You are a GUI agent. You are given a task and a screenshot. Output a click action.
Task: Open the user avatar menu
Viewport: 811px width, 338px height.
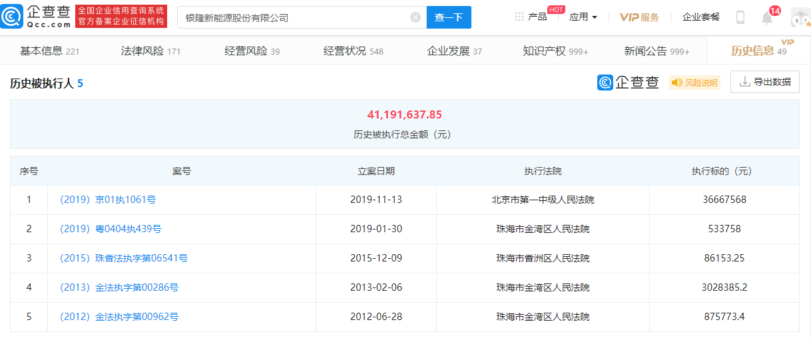tap(800, 18)
